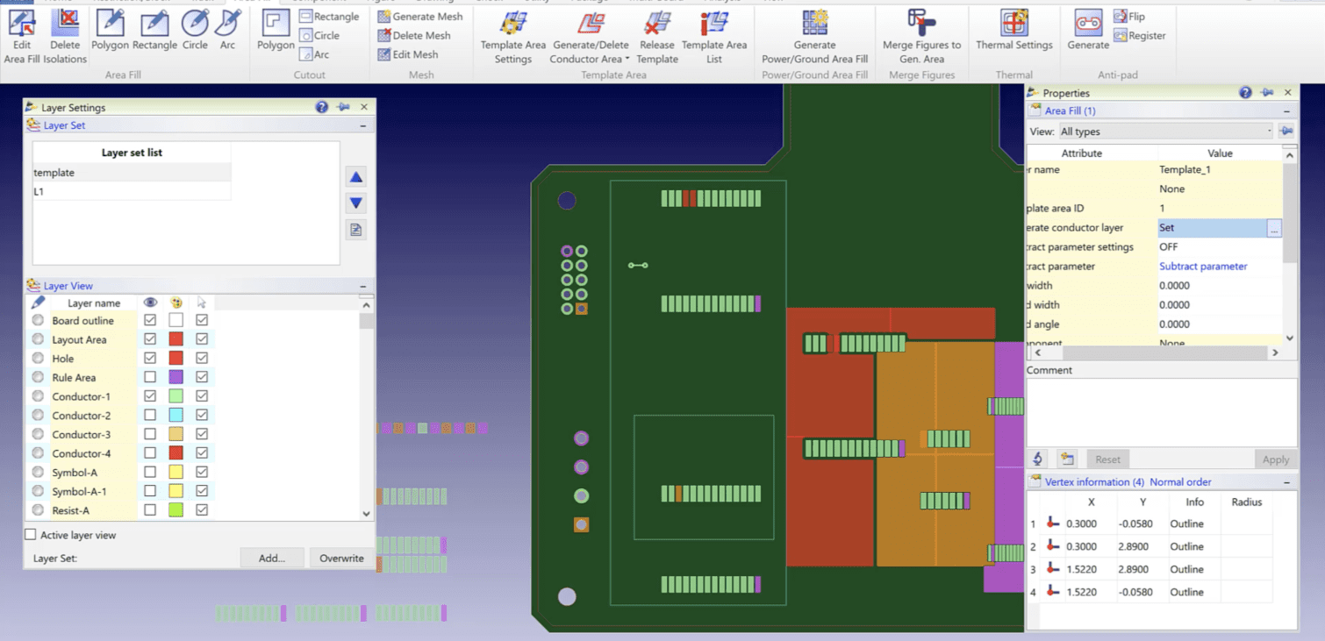This screenshot has width=1325, height=641.
Task: Click Generate Mesh
Action: click(420, 17)
